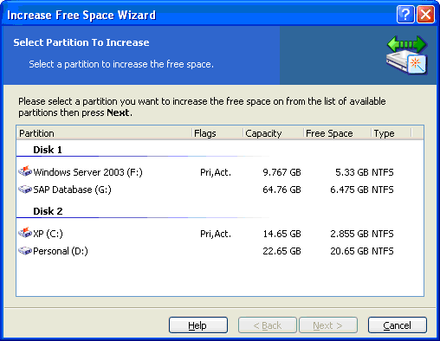Click the Windows Server 2003 (F:) drive icon
The image size is (440, 341).
(x=25, y=171)
